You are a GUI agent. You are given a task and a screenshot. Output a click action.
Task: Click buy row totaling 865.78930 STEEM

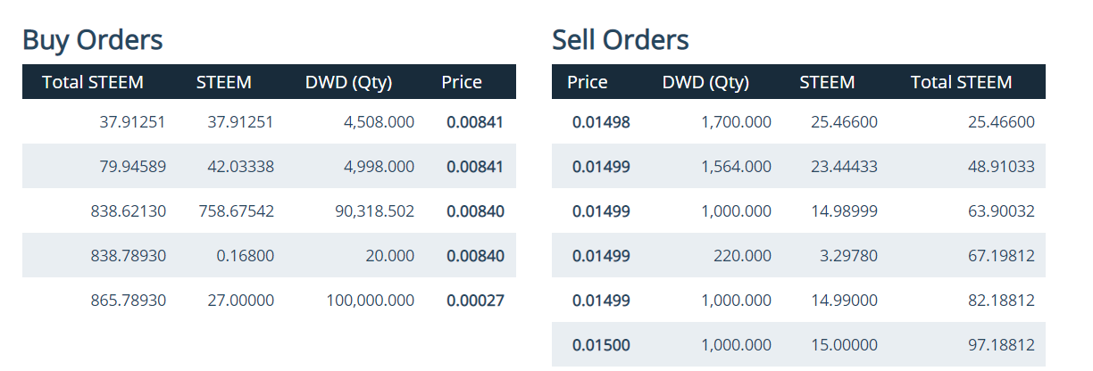(x=269, y=300)
